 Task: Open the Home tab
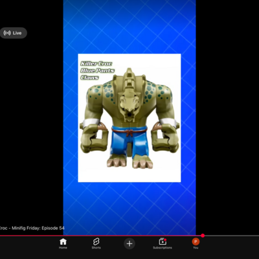click(63, 244)
